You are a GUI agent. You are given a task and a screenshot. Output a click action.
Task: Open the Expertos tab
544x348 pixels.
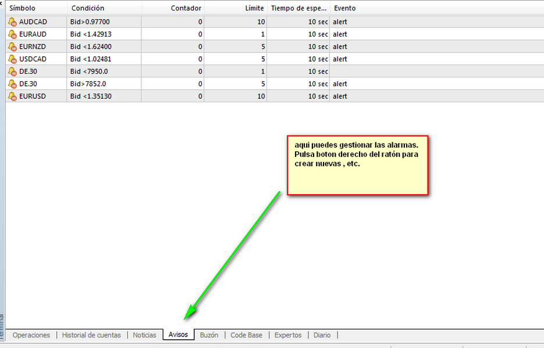[288, 335]
